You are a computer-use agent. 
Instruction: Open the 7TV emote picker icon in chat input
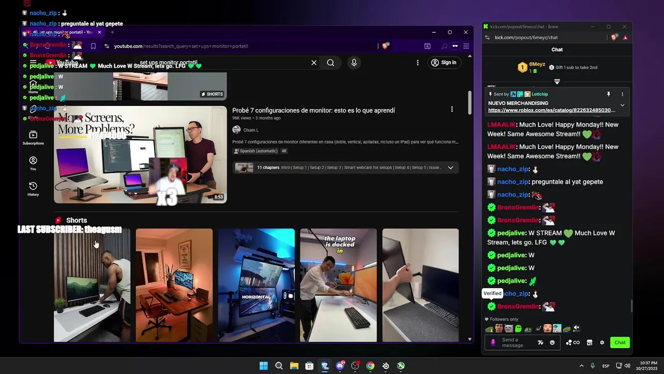(x=541, y=342)
